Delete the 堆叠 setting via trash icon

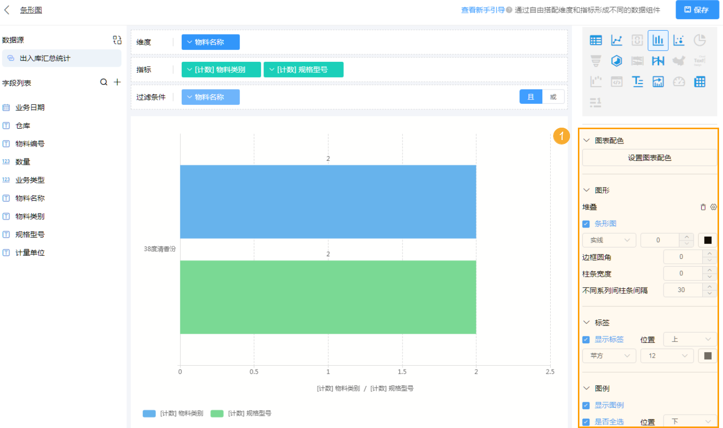(x=702, y=207)
